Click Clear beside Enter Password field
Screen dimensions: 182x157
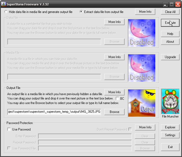(145, 136)
